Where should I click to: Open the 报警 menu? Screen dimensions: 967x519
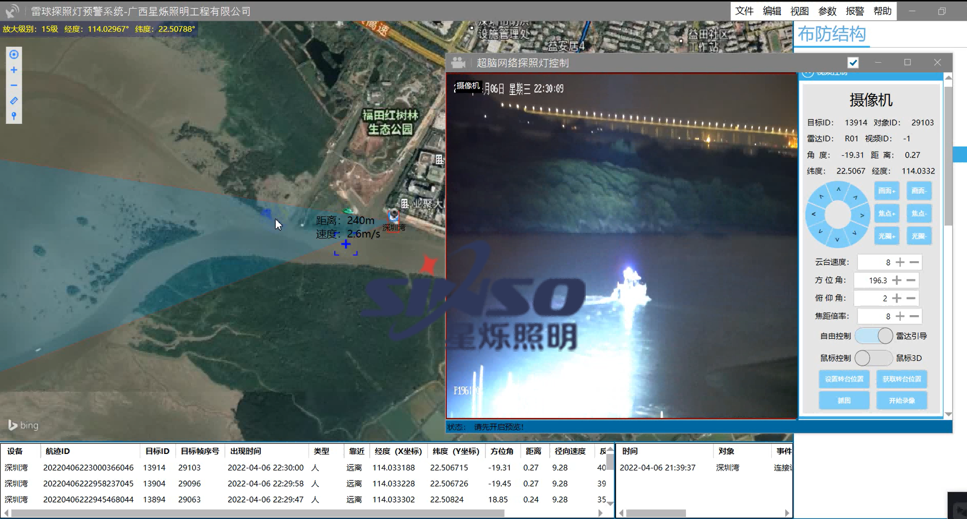pos(855,11)
